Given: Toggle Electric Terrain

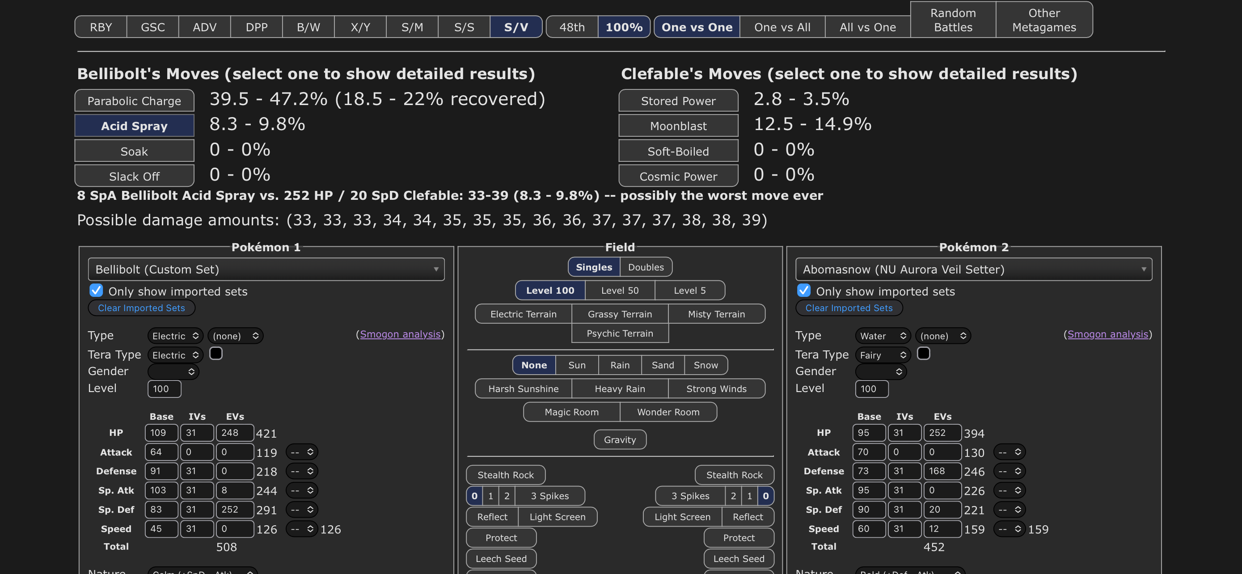Looking at the screenshot, I should point(523,314).
